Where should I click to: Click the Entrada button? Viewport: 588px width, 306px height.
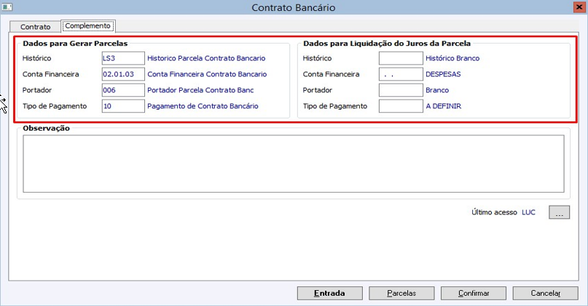tap(329, 294)
